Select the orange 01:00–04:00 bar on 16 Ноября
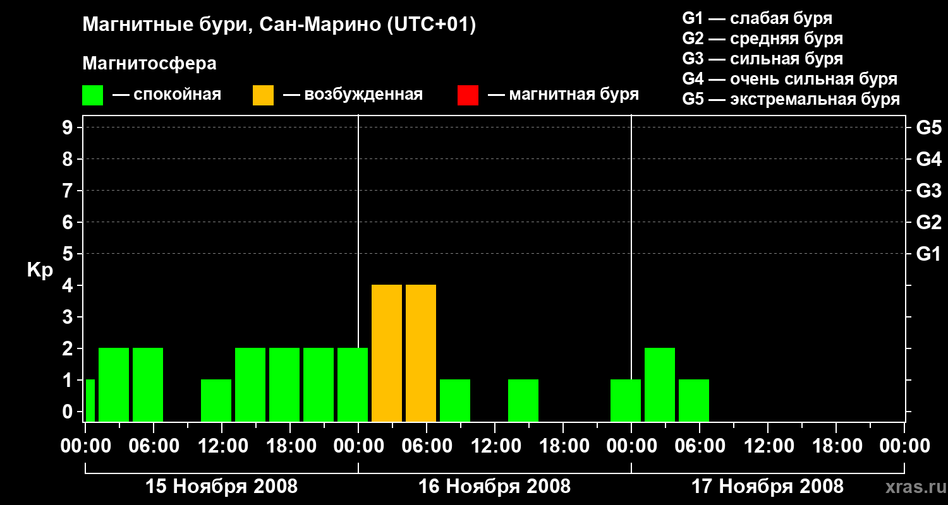Screen dimensions: 948x505 [x=387, y=353]
